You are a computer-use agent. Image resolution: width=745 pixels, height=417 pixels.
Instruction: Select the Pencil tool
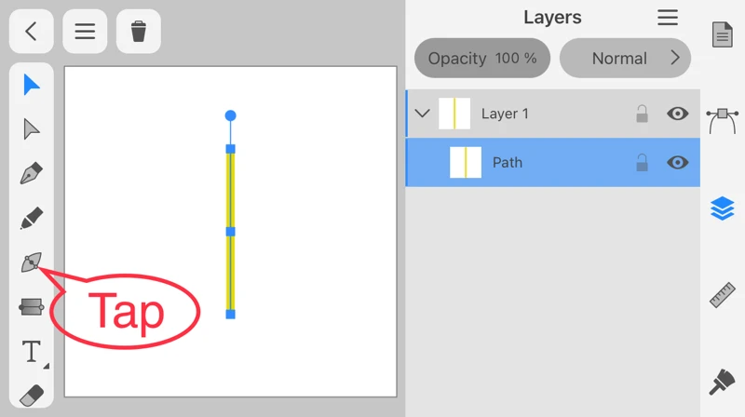click(32, 219)
